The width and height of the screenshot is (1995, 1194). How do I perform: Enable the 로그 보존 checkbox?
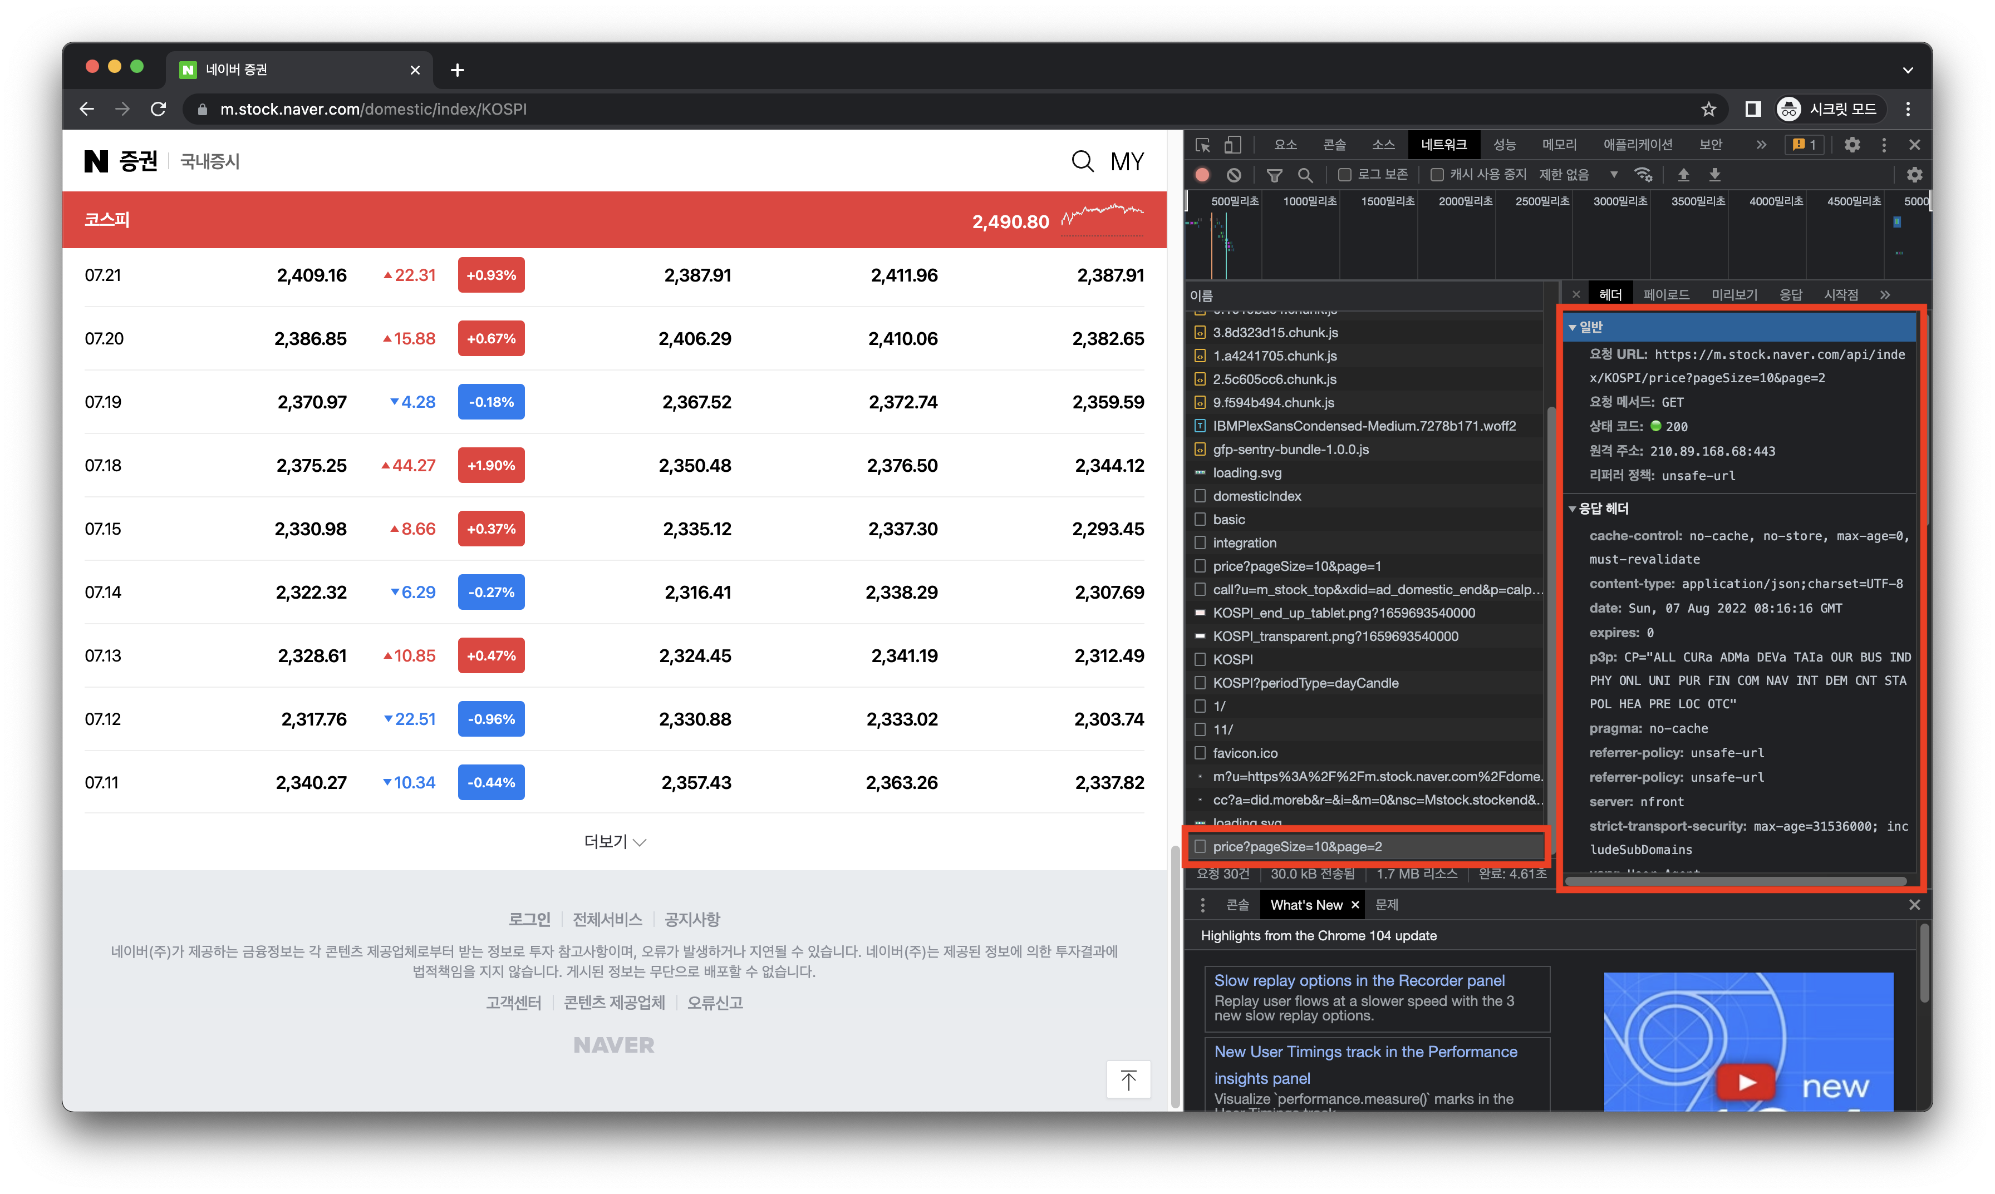(1344, 175)
